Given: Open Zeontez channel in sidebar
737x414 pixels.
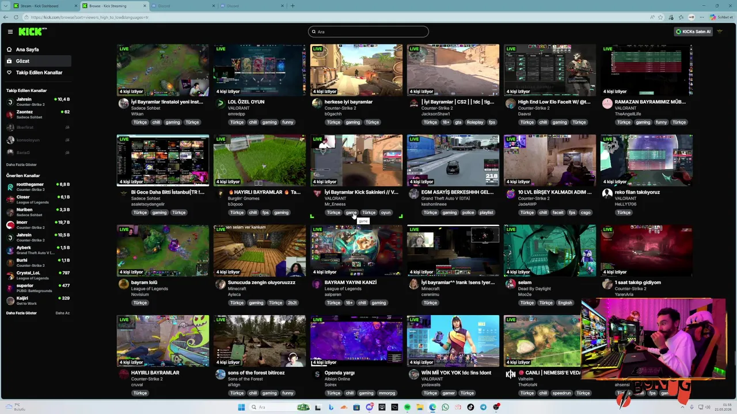Looking at the screenshot, I should 38,114.
